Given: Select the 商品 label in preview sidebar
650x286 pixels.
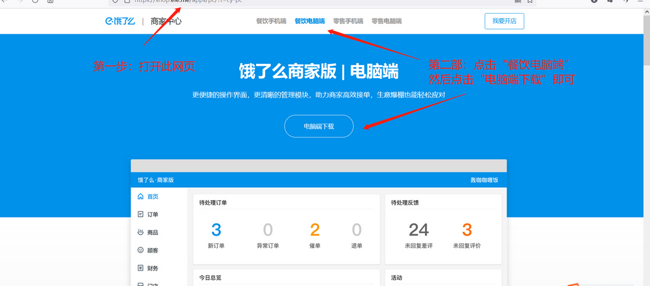Looking at the screenshot, I should (x=153, y=232).
